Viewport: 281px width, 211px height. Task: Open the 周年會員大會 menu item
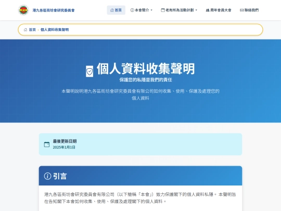(219, 10)
